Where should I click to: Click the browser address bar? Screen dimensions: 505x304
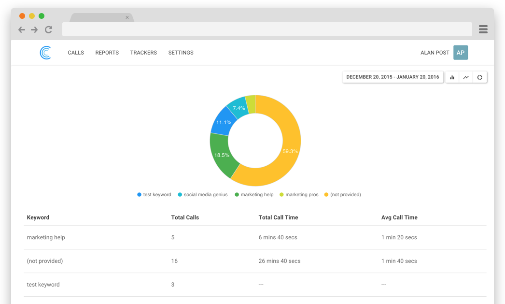click(267, 29)
